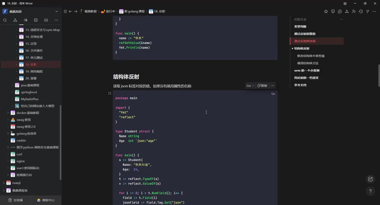
Task: Open casbin page in the sidebar
Action: point(21,140)
